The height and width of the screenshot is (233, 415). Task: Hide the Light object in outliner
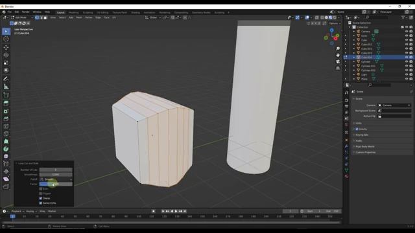point(407,74)
